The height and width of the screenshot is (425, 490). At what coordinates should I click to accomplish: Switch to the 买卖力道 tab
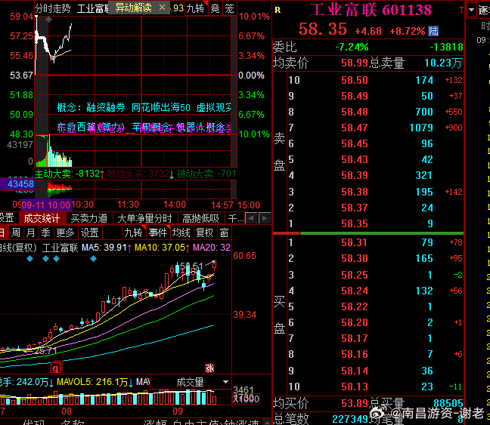(89, 218)
